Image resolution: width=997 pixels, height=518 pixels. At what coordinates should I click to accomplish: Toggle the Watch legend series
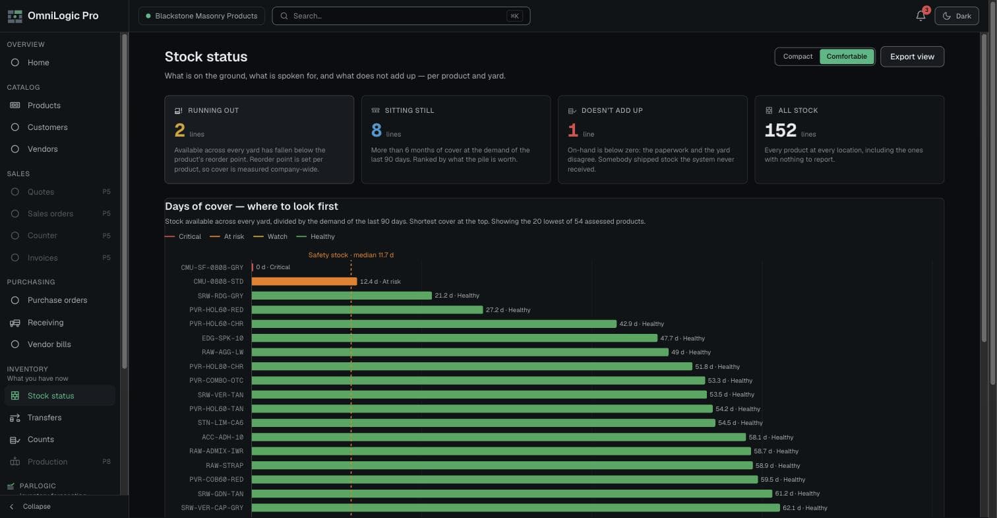pos(270,237)
